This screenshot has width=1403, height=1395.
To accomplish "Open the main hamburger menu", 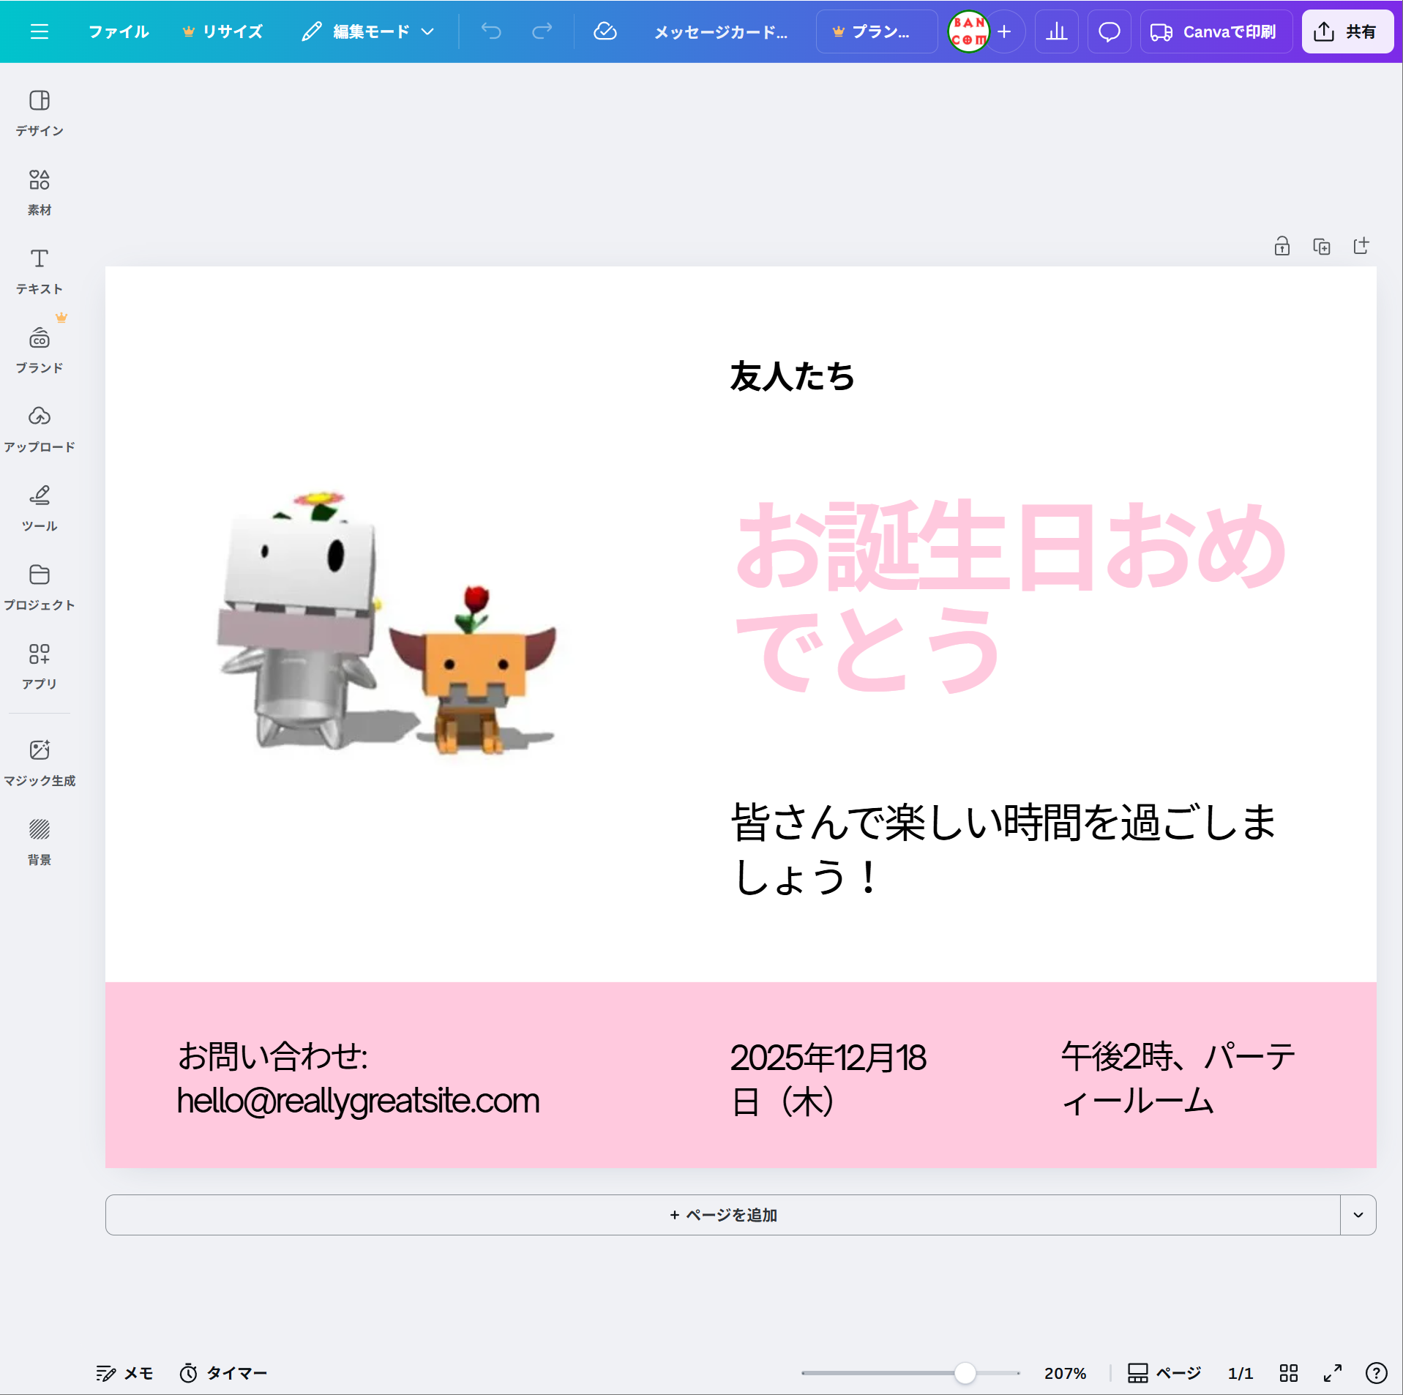I will [x=40, y=31].
